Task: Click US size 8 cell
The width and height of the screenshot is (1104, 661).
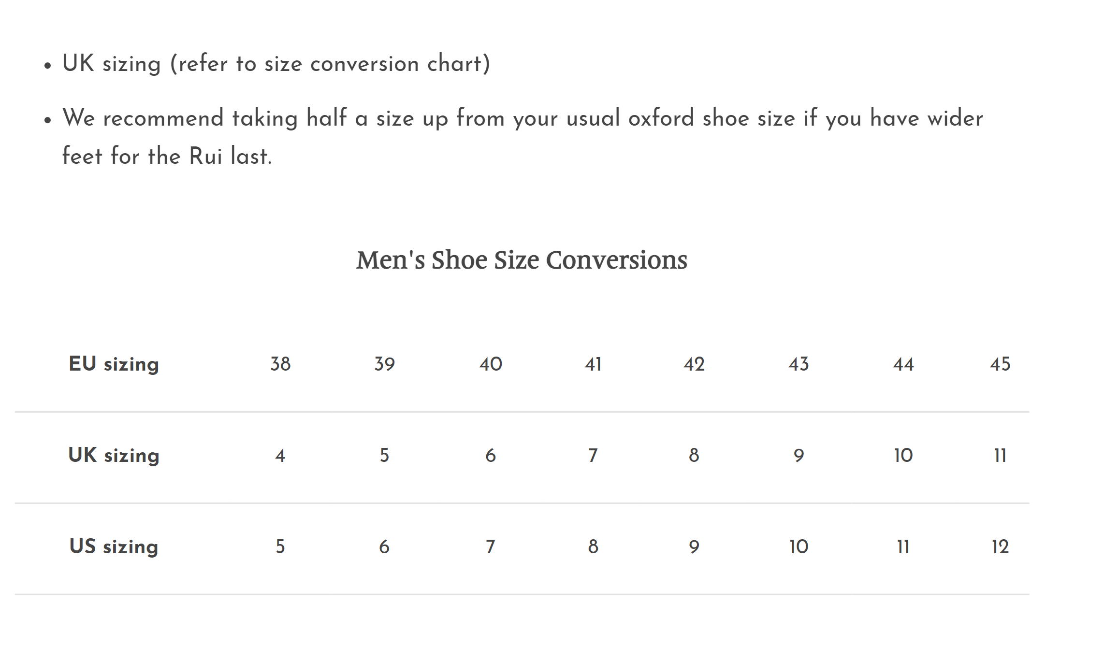Action: [593, 546]
